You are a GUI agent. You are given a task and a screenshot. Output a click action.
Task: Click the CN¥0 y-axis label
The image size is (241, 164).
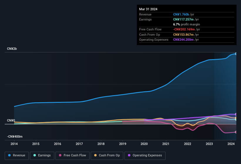tap(11, 120)
